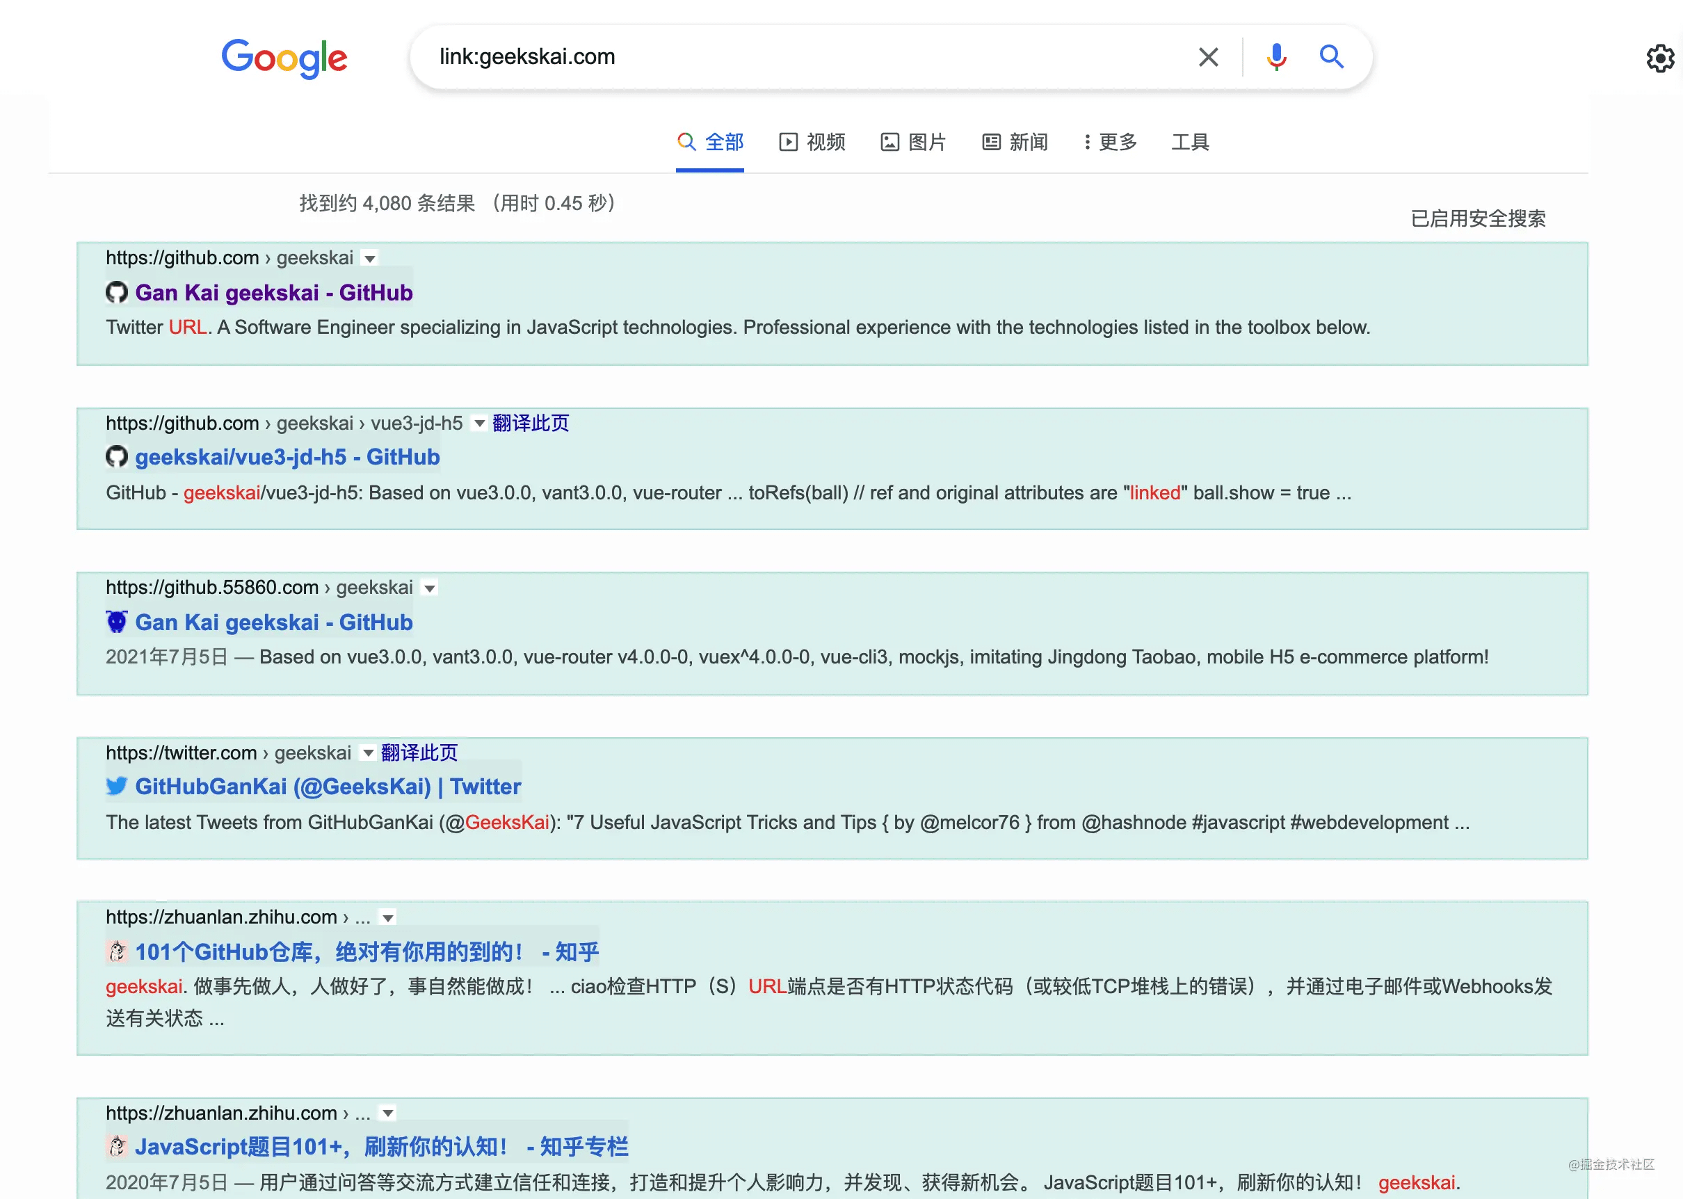The image size is (1683, 1199).
Task: Click 翻译此页 for the vue3-jd-h5 result
Action: pos(531,423)
